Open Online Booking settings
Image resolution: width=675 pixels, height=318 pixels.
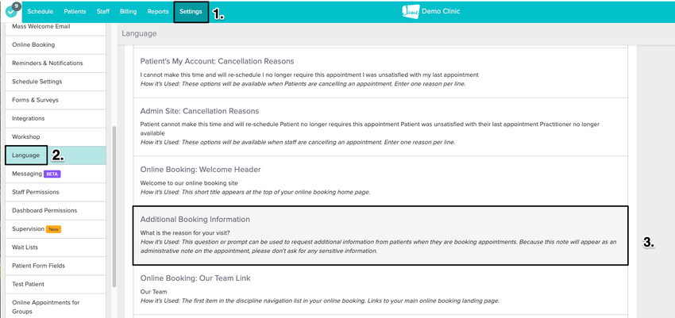pyautogui.click(x=56, y=44)
